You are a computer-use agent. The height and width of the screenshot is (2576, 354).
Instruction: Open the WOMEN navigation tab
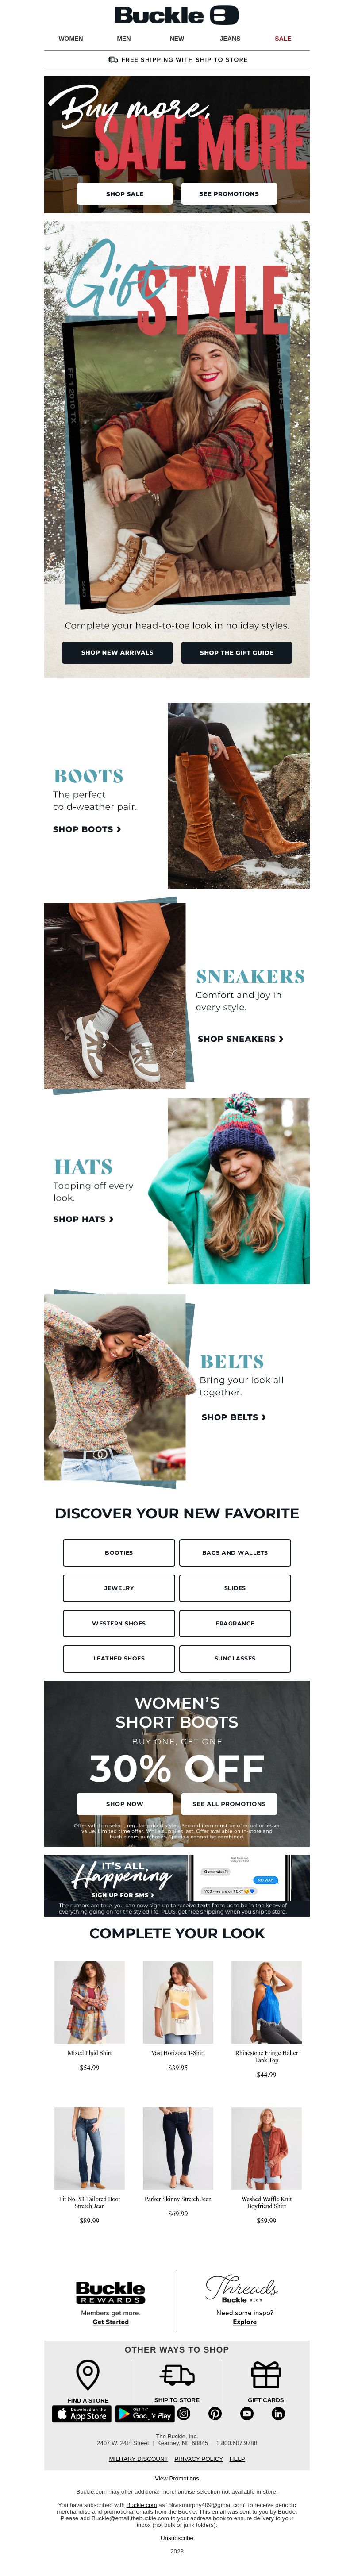tap(71, 39)
